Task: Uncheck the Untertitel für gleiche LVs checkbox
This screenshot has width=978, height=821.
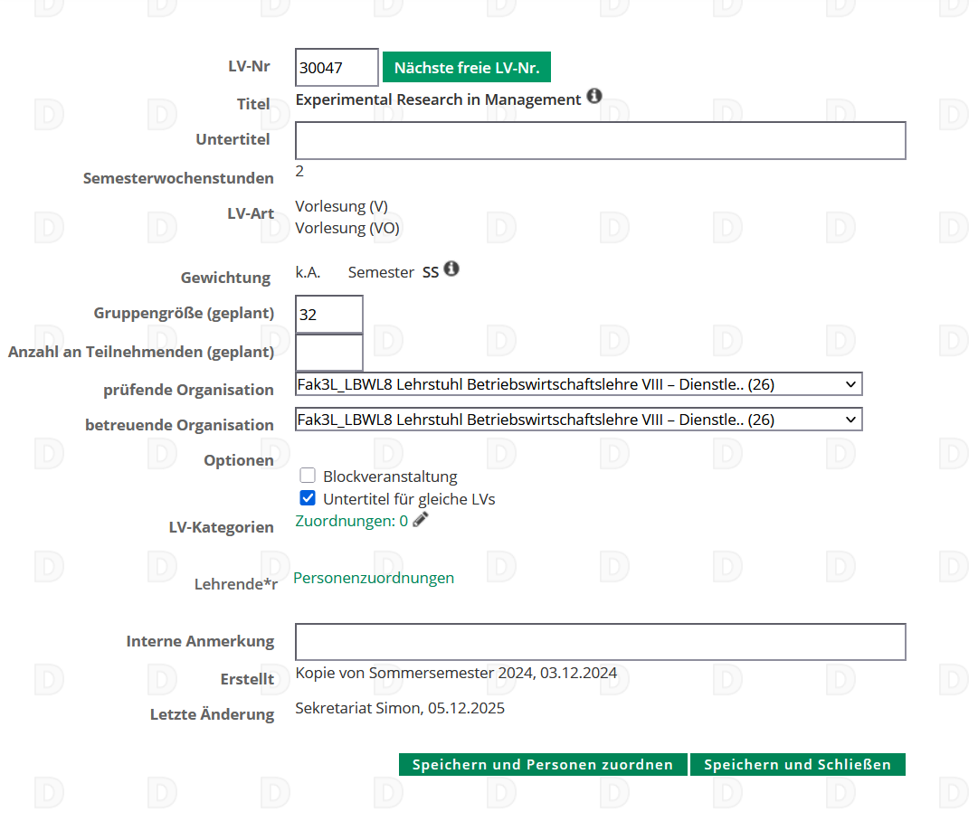Action: click(308, 498)
